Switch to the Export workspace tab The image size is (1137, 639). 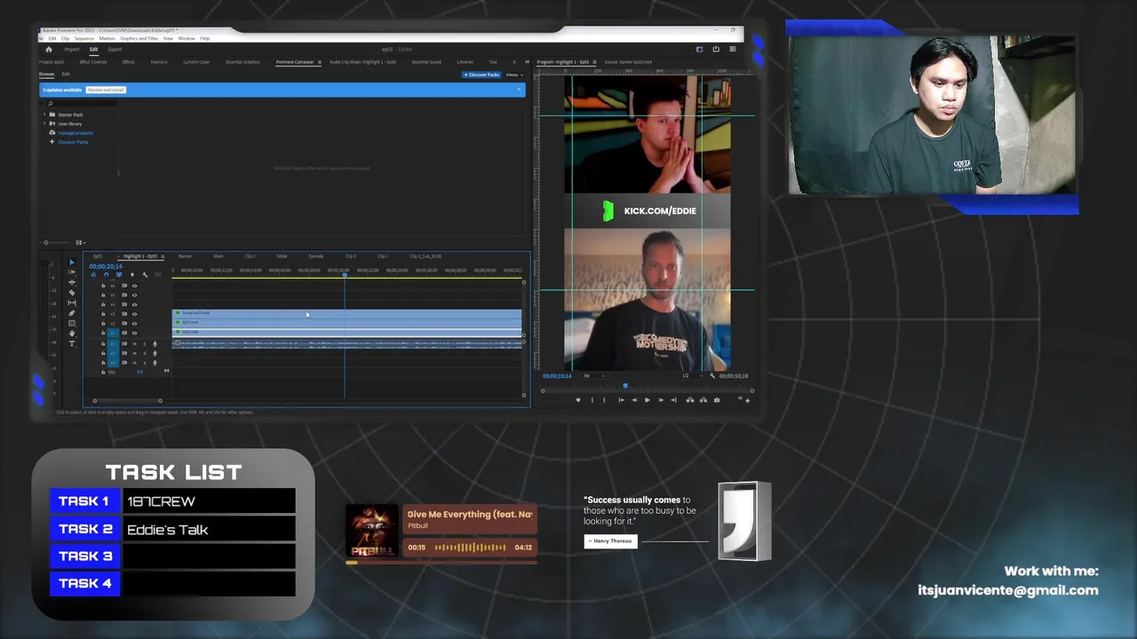(x=115, y=50)
